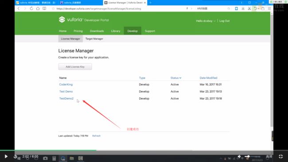Select the License Manager | Vuforia browser tab
This screenshot has height=162, width=288.
[125, 3]
